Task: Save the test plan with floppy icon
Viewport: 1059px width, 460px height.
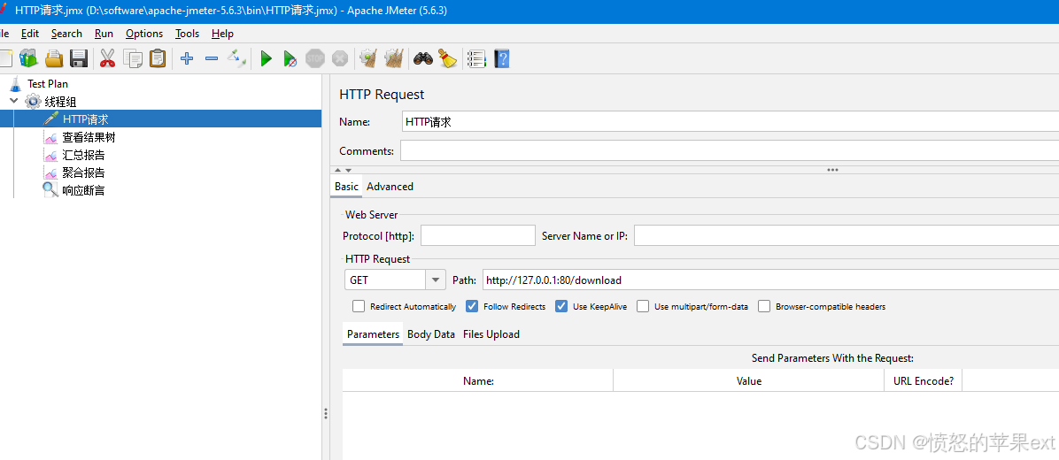Action: [79, 58]
